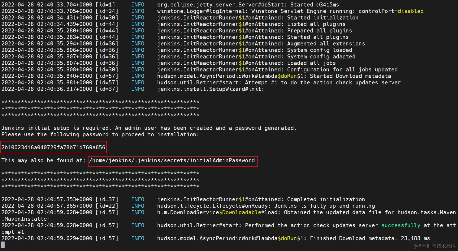Click the 'empt #1' wrapped line
Viewport: 458px width, 251px height.
pos(13,232)
